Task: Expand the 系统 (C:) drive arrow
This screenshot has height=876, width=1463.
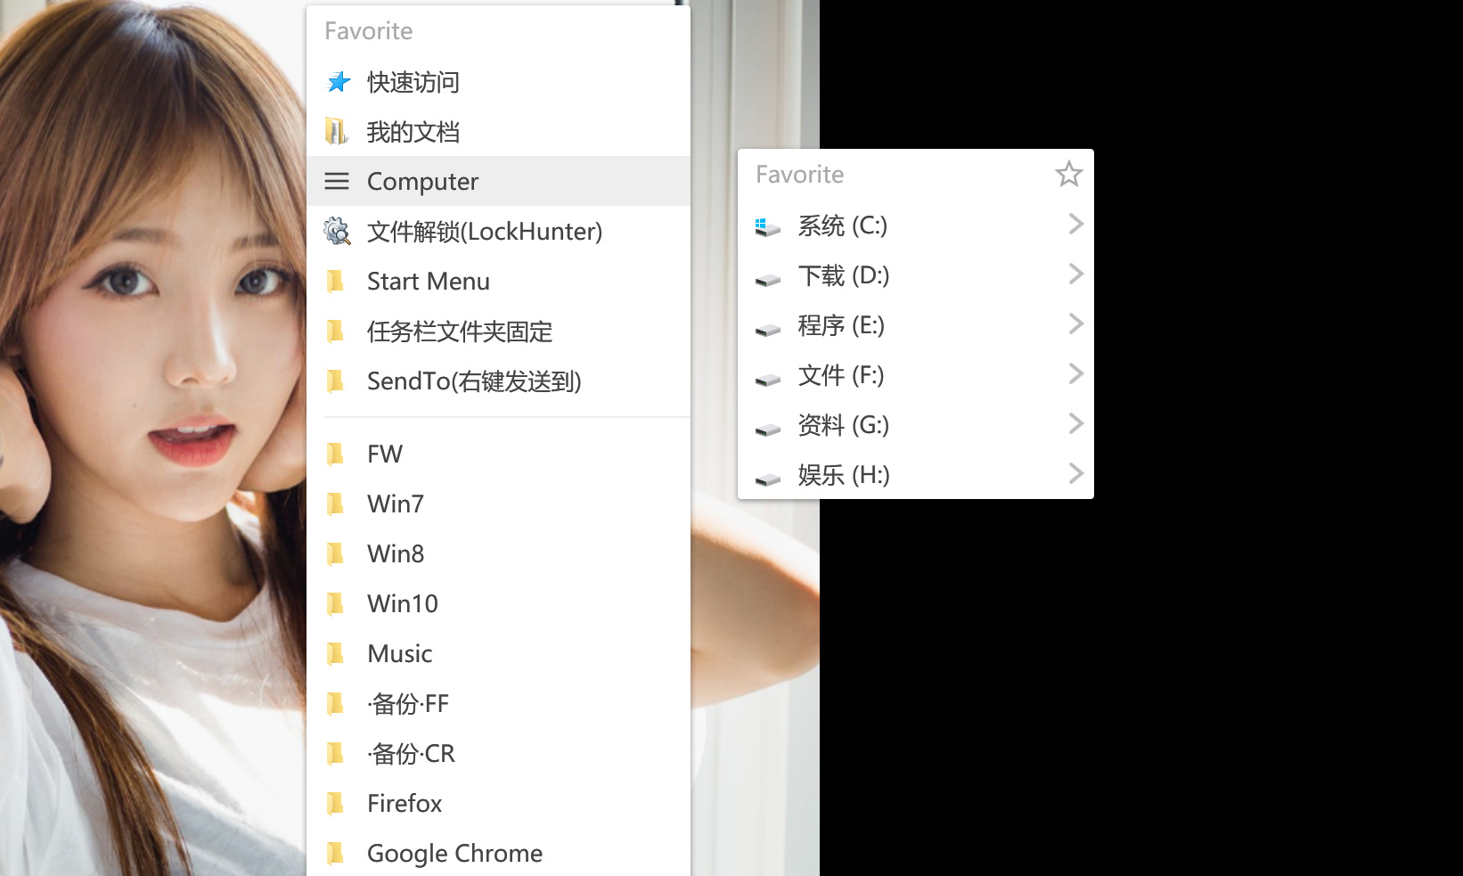Action: coord(1075,224)
